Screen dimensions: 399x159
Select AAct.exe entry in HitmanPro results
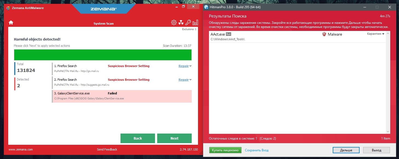297,37
